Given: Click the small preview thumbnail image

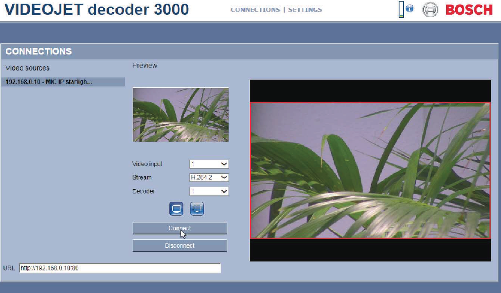Looking at the screenshot, I should point(181,115).
